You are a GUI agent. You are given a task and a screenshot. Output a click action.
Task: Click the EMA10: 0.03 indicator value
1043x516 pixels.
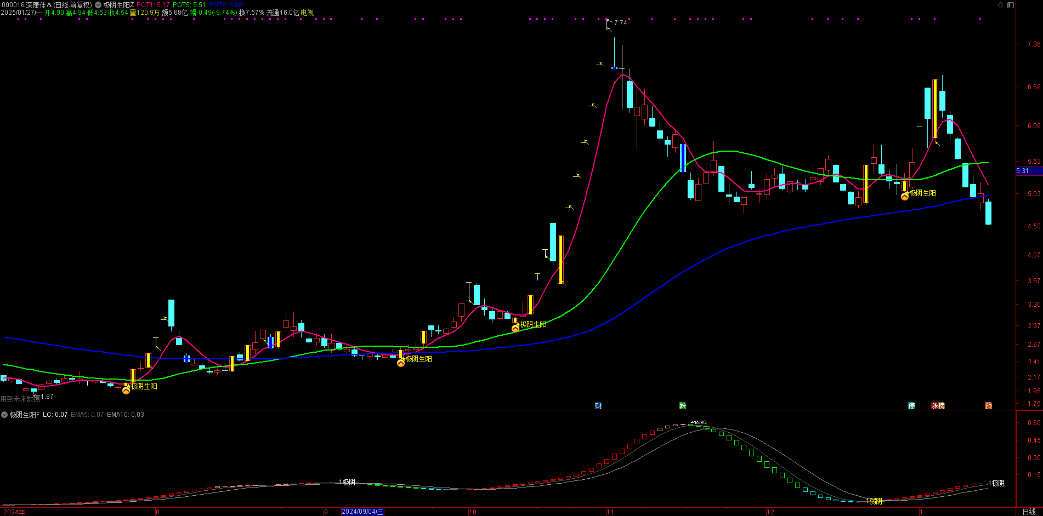(x=126, y=415)
